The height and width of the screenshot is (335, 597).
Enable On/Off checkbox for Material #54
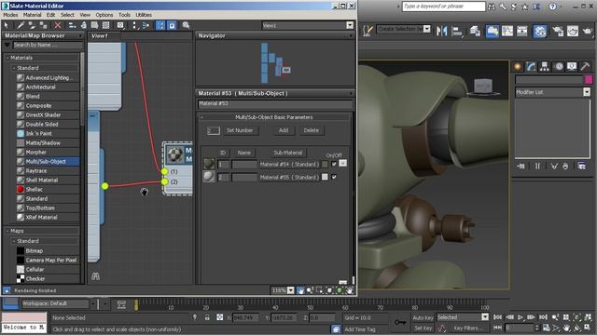point(334,164)
